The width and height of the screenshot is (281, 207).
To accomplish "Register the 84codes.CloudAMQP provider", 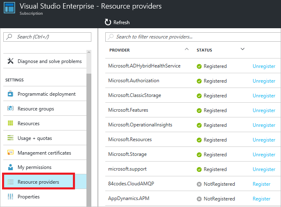I will point(261,184).
